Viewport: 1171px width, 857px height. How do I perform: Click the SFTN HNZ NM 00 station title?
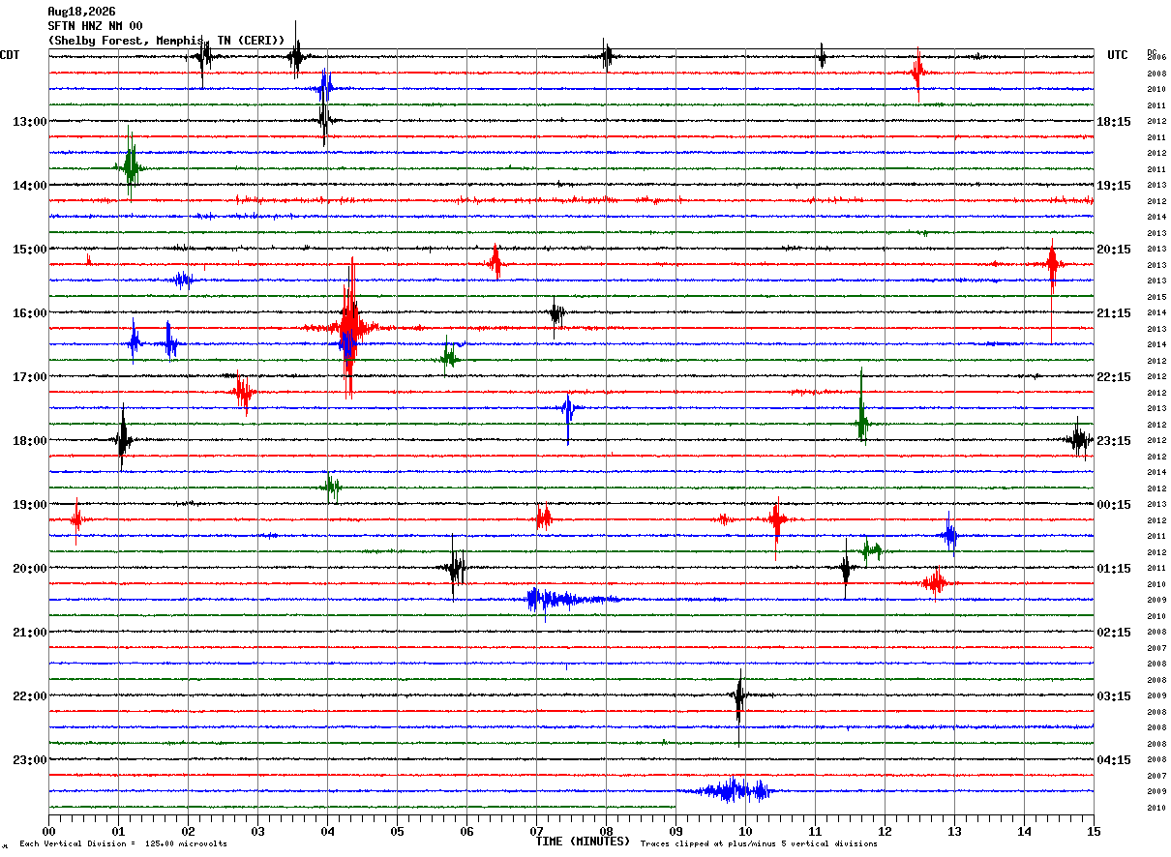[x=95, y=26]
